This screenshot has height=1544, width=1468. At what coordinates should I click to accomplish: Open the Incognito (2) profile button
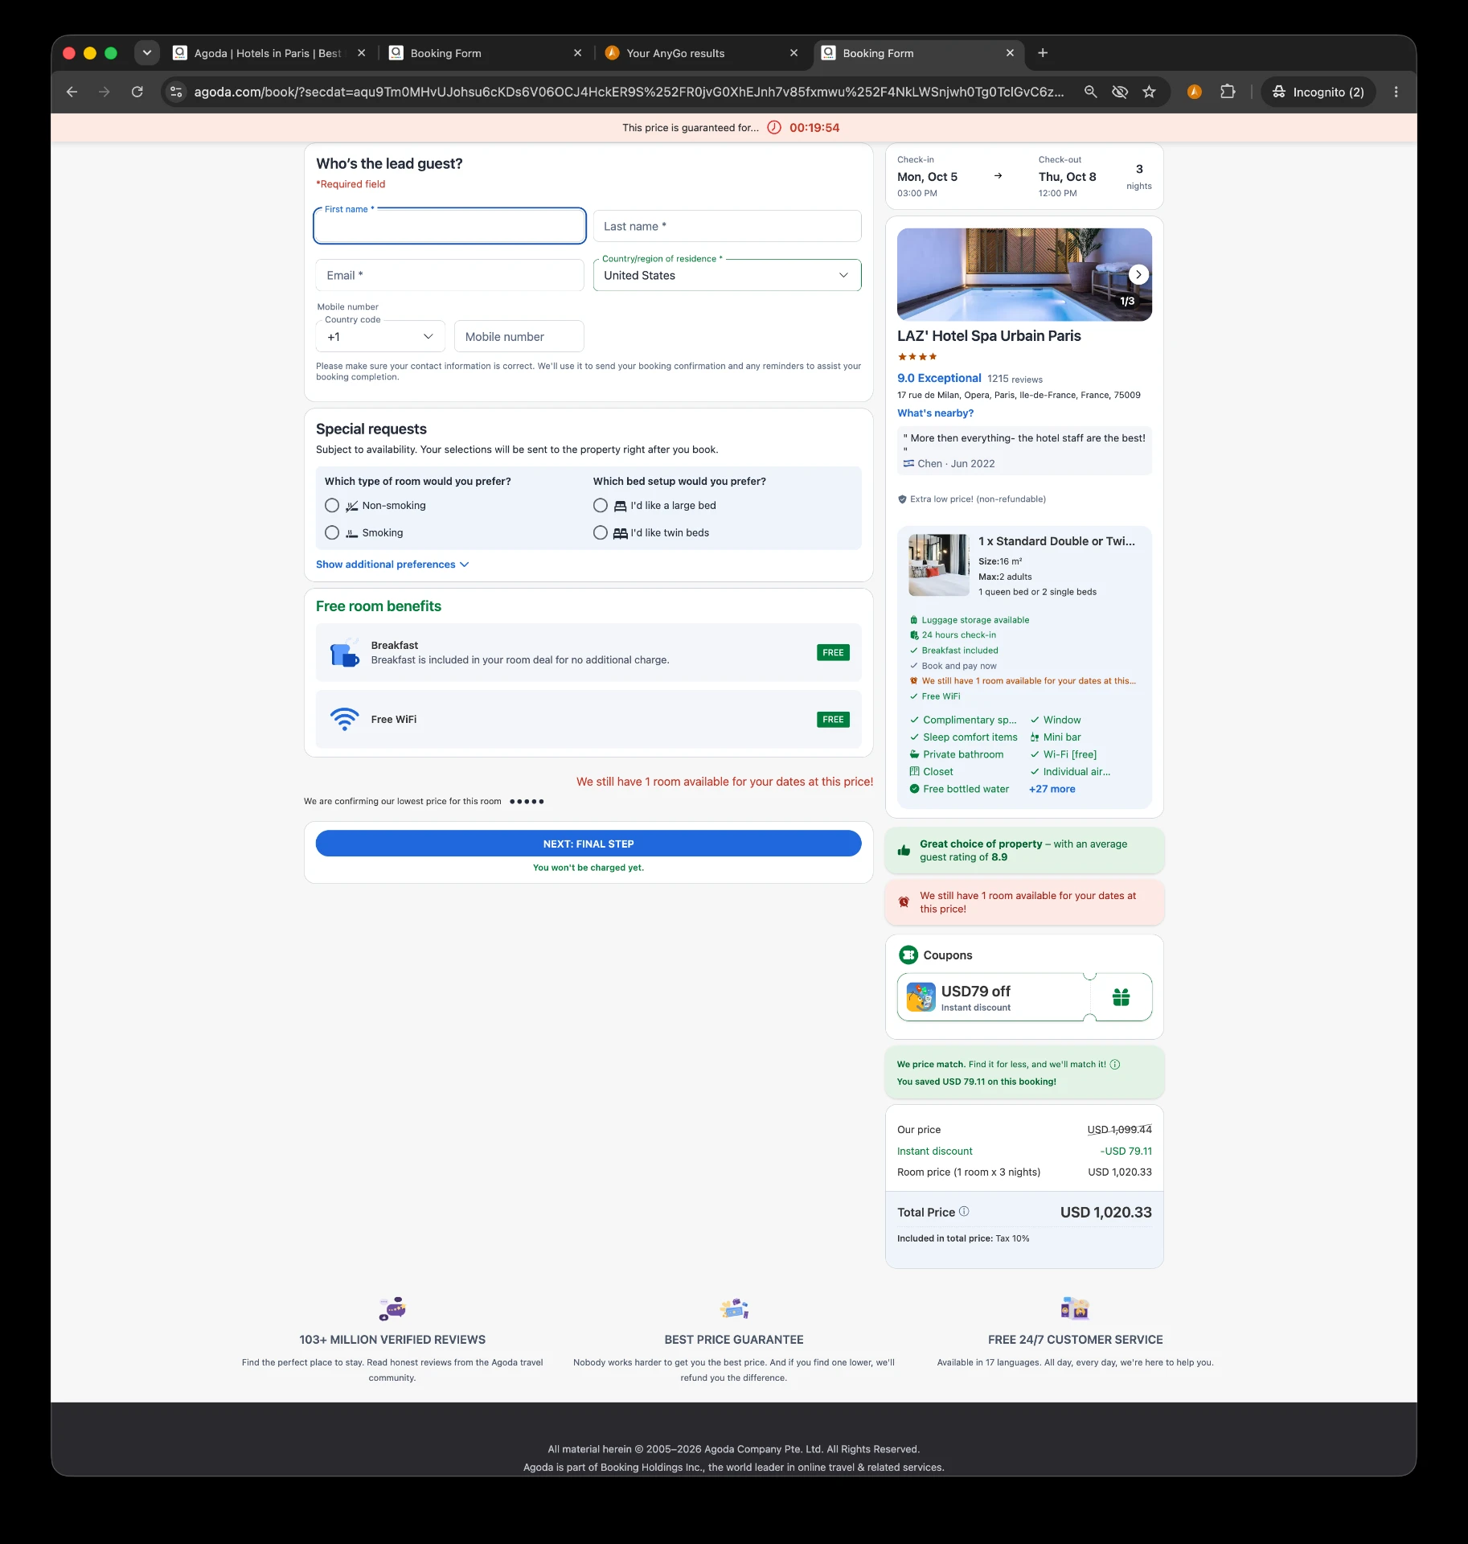1318,92
